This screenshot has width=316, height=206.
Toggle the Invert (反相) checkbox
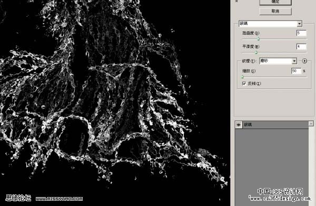click(x=244, y=83)
